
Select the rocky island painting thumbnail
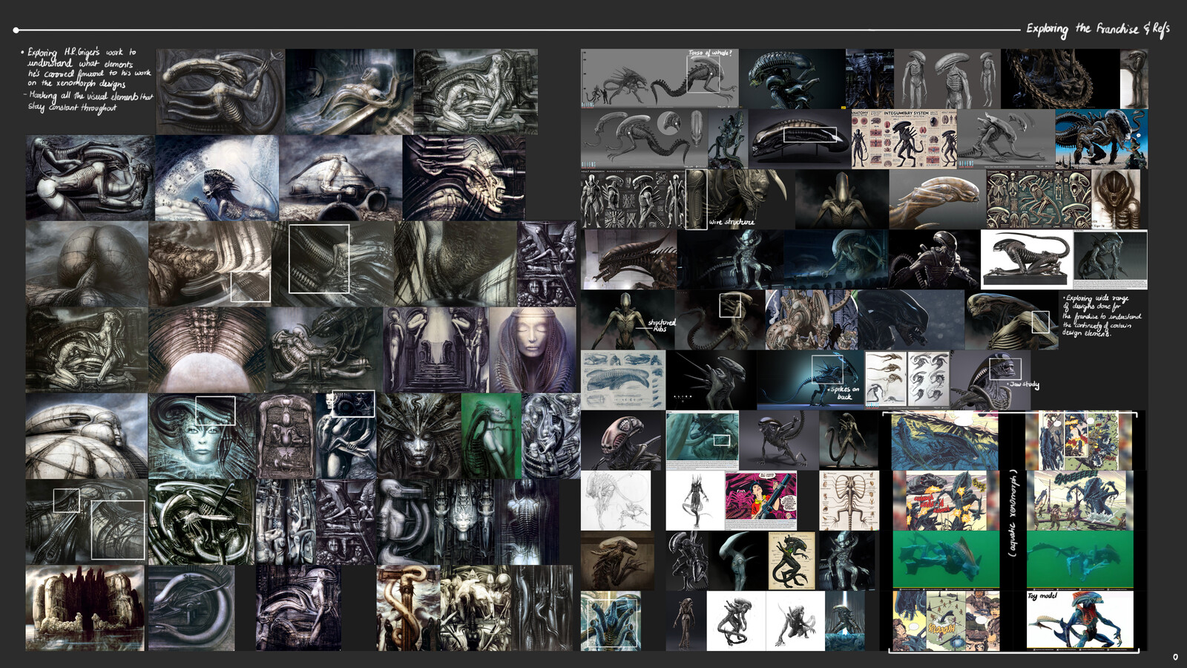click(85, 608)
